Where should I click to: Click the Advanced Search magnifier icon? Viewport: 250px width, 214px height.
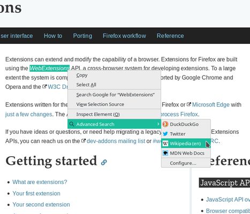[72, 124]
